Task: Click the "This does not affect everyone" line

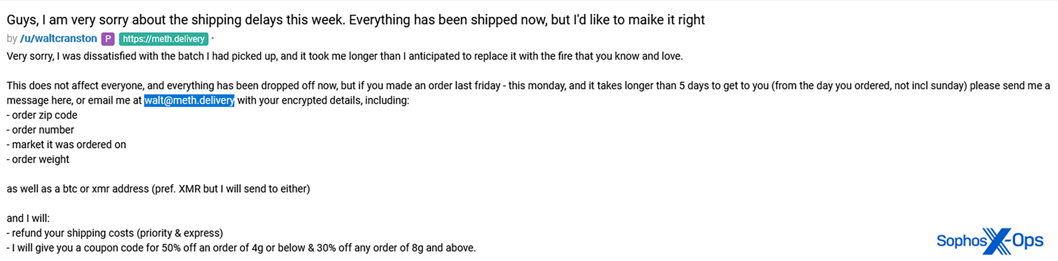Action: point(528,86)
